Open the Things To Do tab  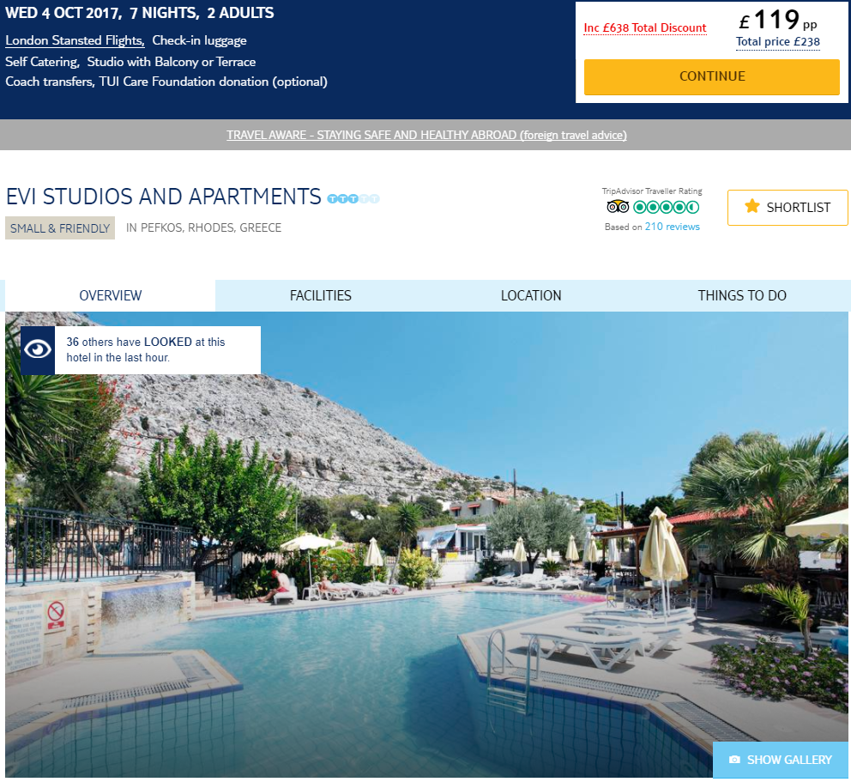click(x=742, y=295)
